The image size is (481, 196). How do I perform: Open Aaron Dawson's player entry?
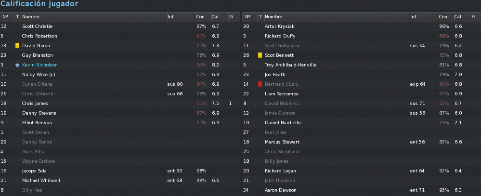[361, 190]
